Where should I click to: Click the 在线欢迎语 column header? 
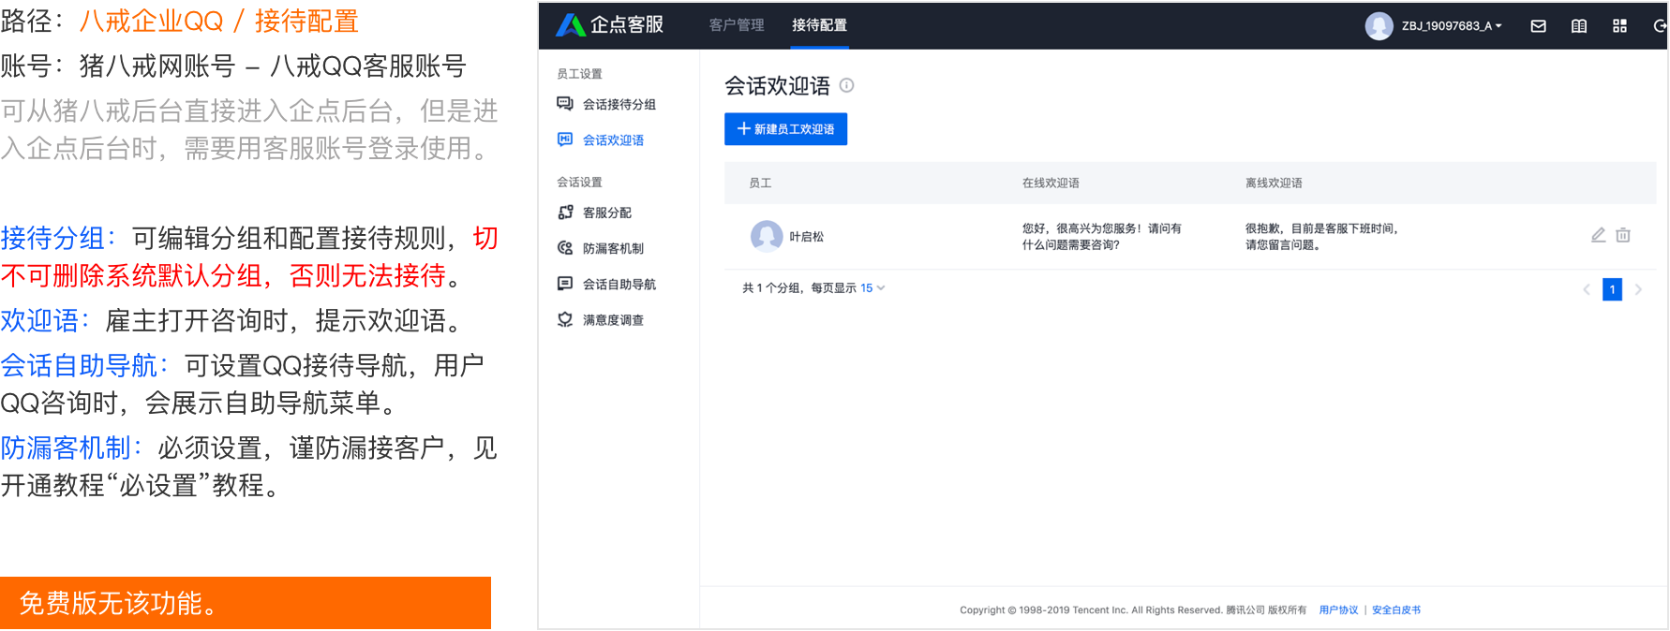tap(1051, 183)
